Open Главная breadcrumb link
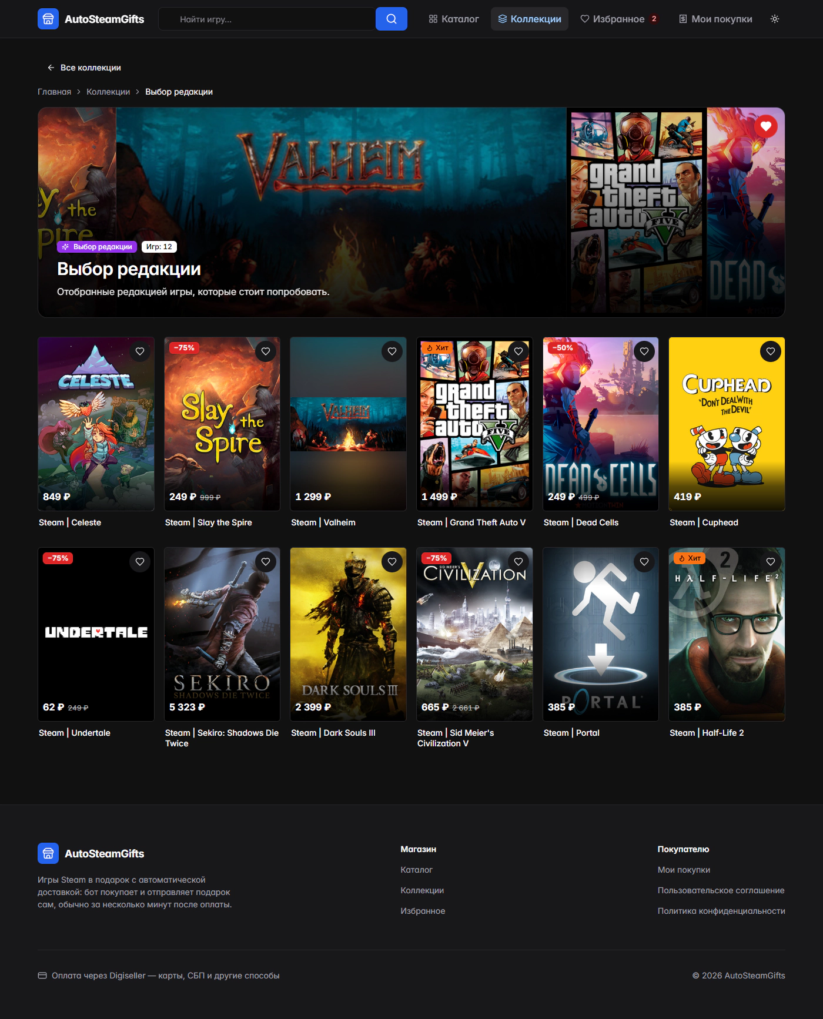Screen dimensions: 823x1019 pyautogui.click(x=54, y=92)
